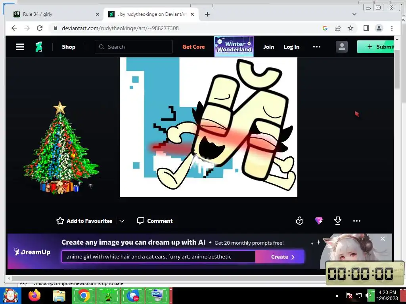Launch Firefox from the taskbar
Screen dimensions: 406x304
coord(35,296)
